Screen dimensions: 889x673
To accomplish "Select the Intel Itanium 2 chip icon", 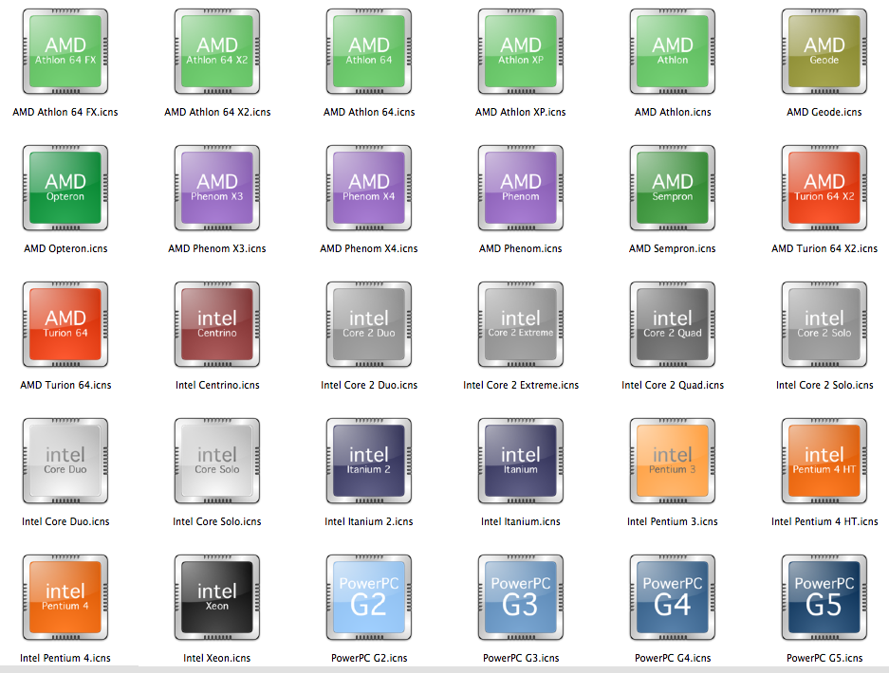I will (369, 461).
